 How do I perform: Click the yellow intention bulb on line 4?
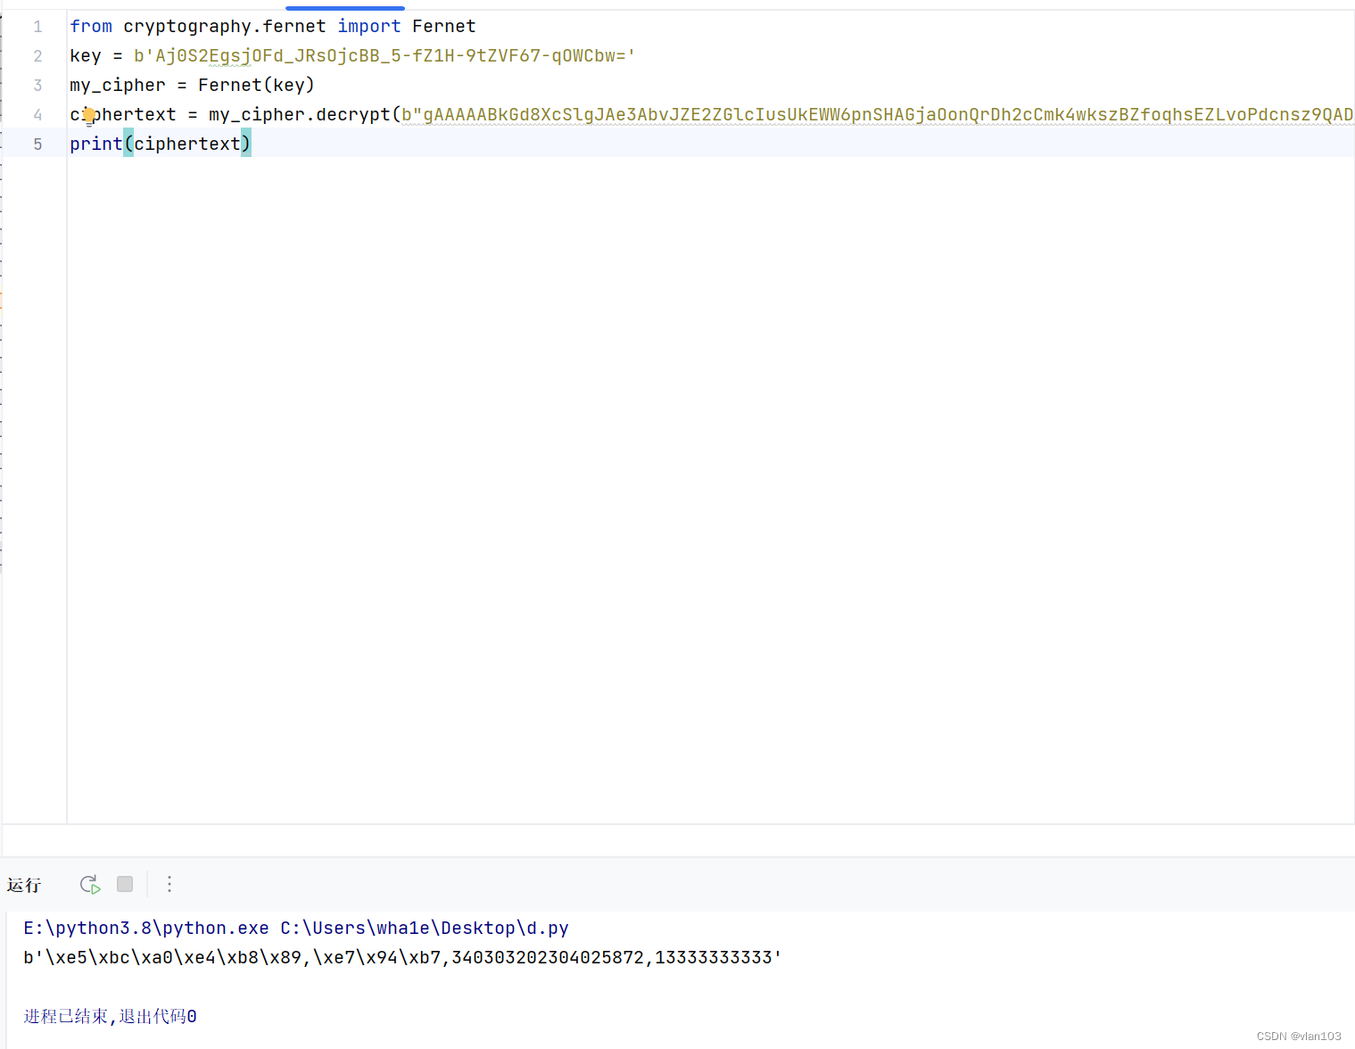(89, 114)
